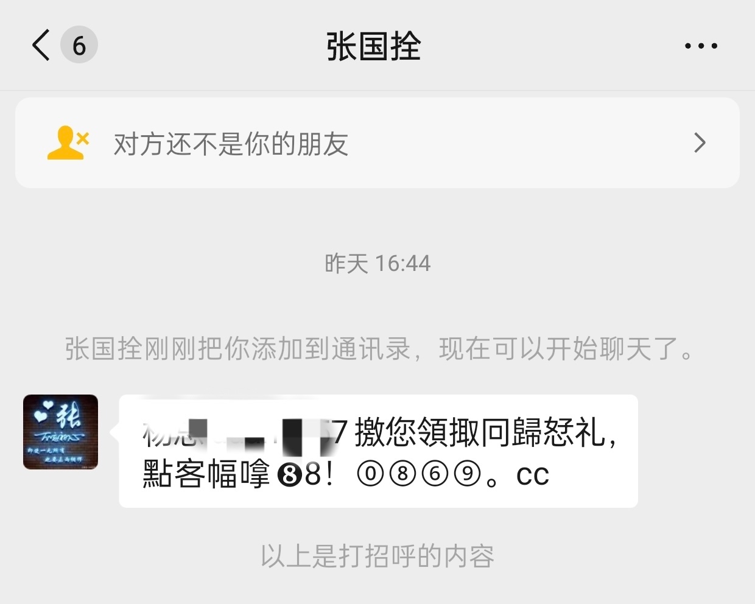Open the three-dot chat info menu
This screenshot has width=755, height=604.
[701, 46]
